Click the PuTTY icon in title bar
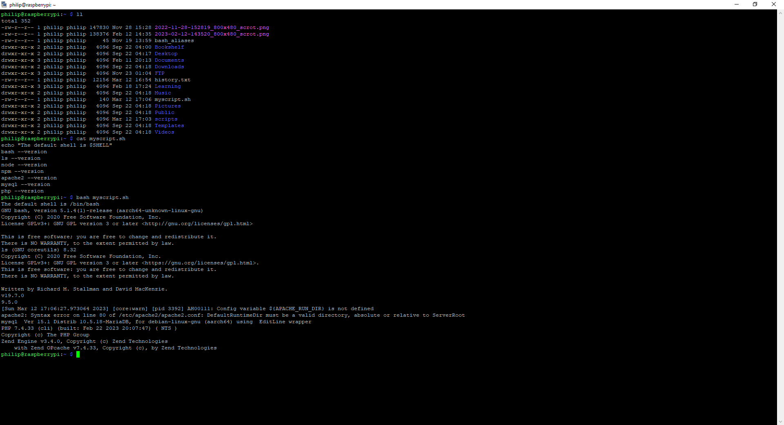 pos(4,4)
